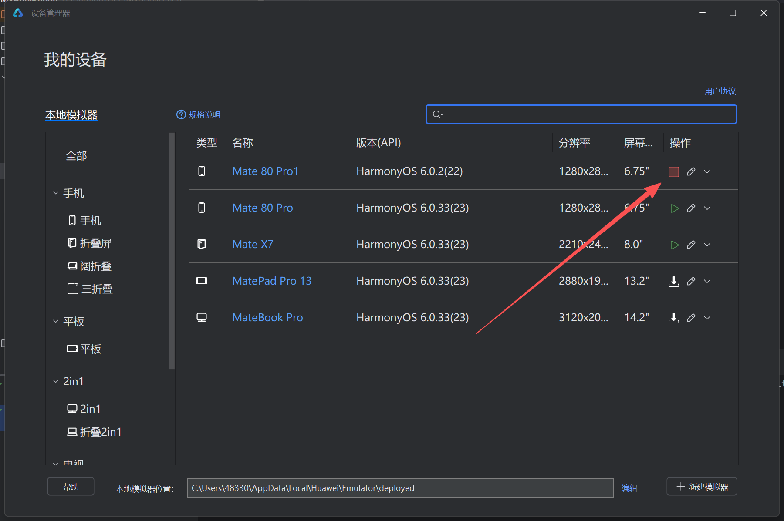The width and height of the screenshot is (784, 521).
Task: Click the 14.2" screen size cell
Action: pos(637,318)
